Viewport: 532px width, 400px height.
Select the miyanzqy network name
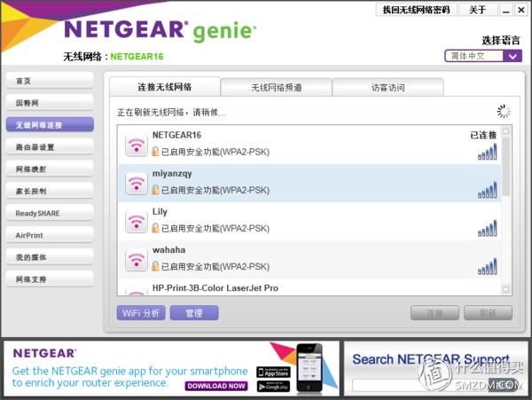coord(172,174)
